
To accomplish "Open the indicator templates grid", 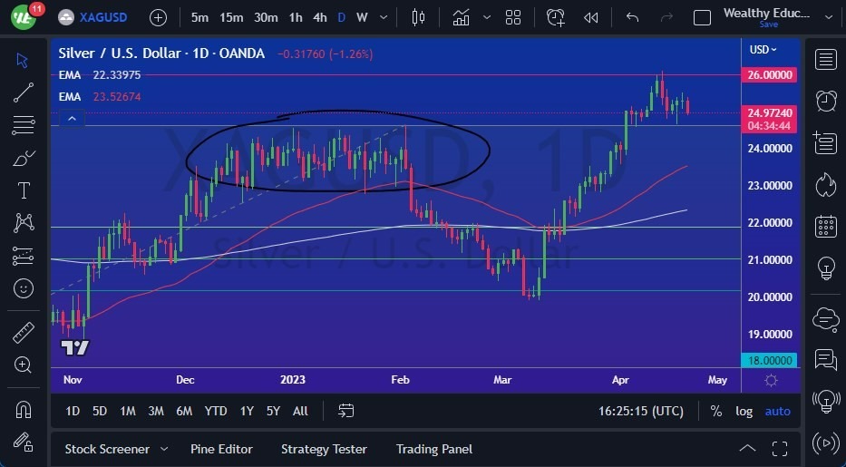I will (512, 18).
